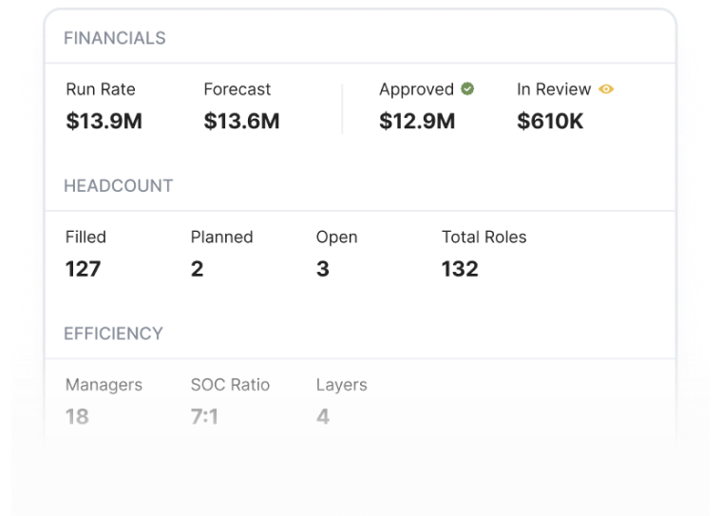The width and height of the screenshot is (721, 516).
Task: Click the SOC Ratio label
Action: (230, 385)
